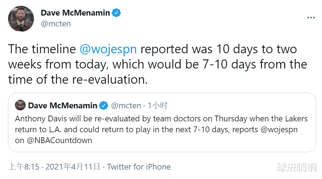The width and height of the screenshot is (322, 179).
Task: Click the main tweet text about the timeline
Action: tap(157, 64)
